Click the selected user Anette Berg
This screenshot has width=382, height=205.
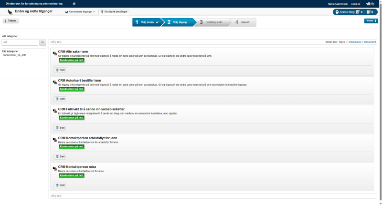(347, 12)
